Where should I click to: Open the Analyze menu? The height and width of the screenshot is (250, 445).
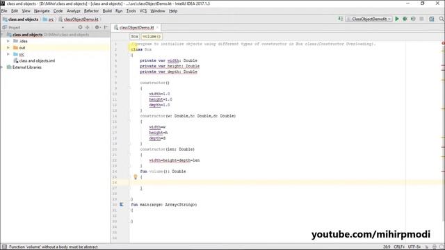tap(74, 11)
